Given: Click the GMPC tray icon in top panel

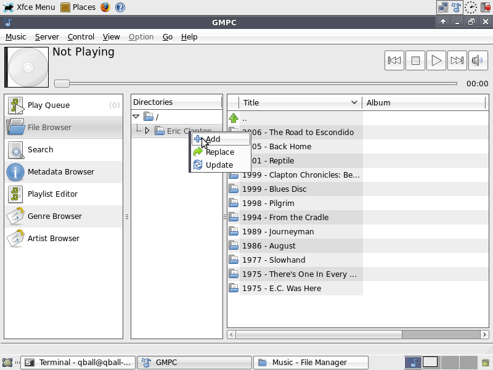Looking at the screenshot, I should pyautogui.click(x=456, y=7).
